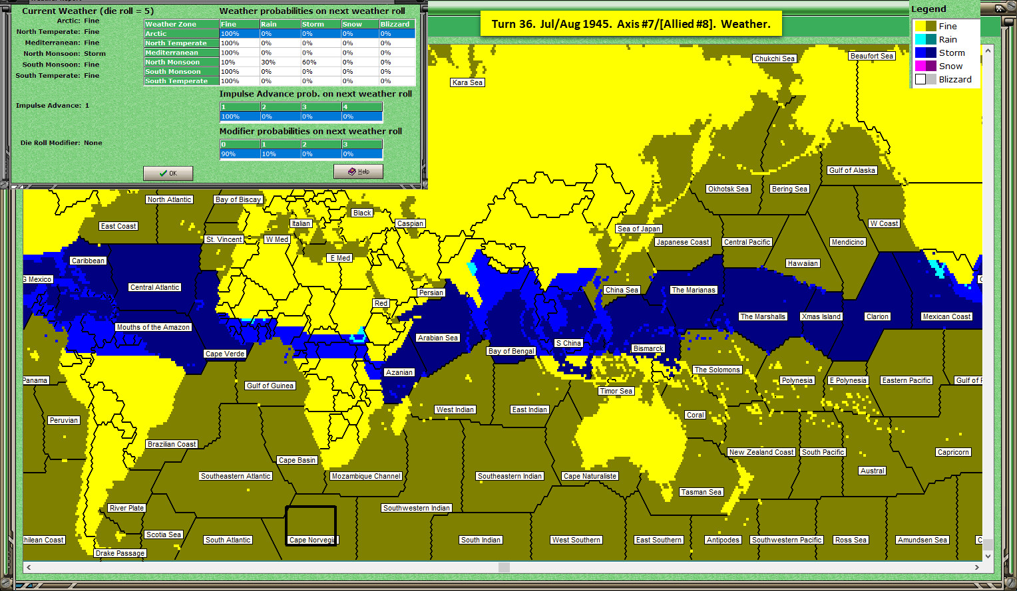1017x591 pixels.
Task: Select the North Monsoon weather zone row
Action: 280,62
